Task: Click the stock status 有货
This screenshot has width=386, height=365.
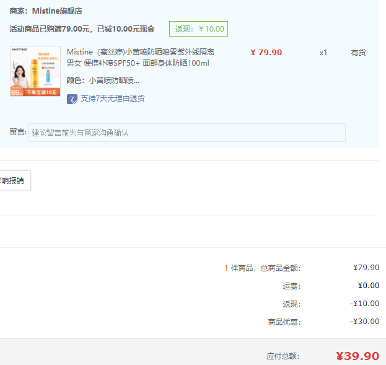Action: pyautogui.click(x=358, y=53)
